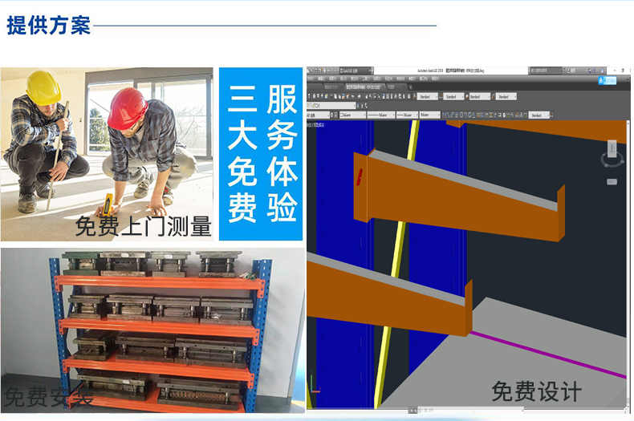
Task: Click the blue 三大免费服务体验 banner
Action: click(x=262, y=154)
